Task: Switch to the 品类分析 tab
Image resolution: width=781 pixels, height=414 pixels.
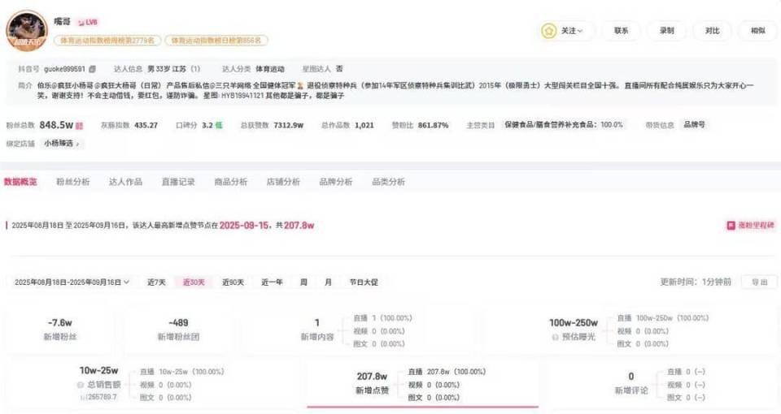Action: click(389, 182)
